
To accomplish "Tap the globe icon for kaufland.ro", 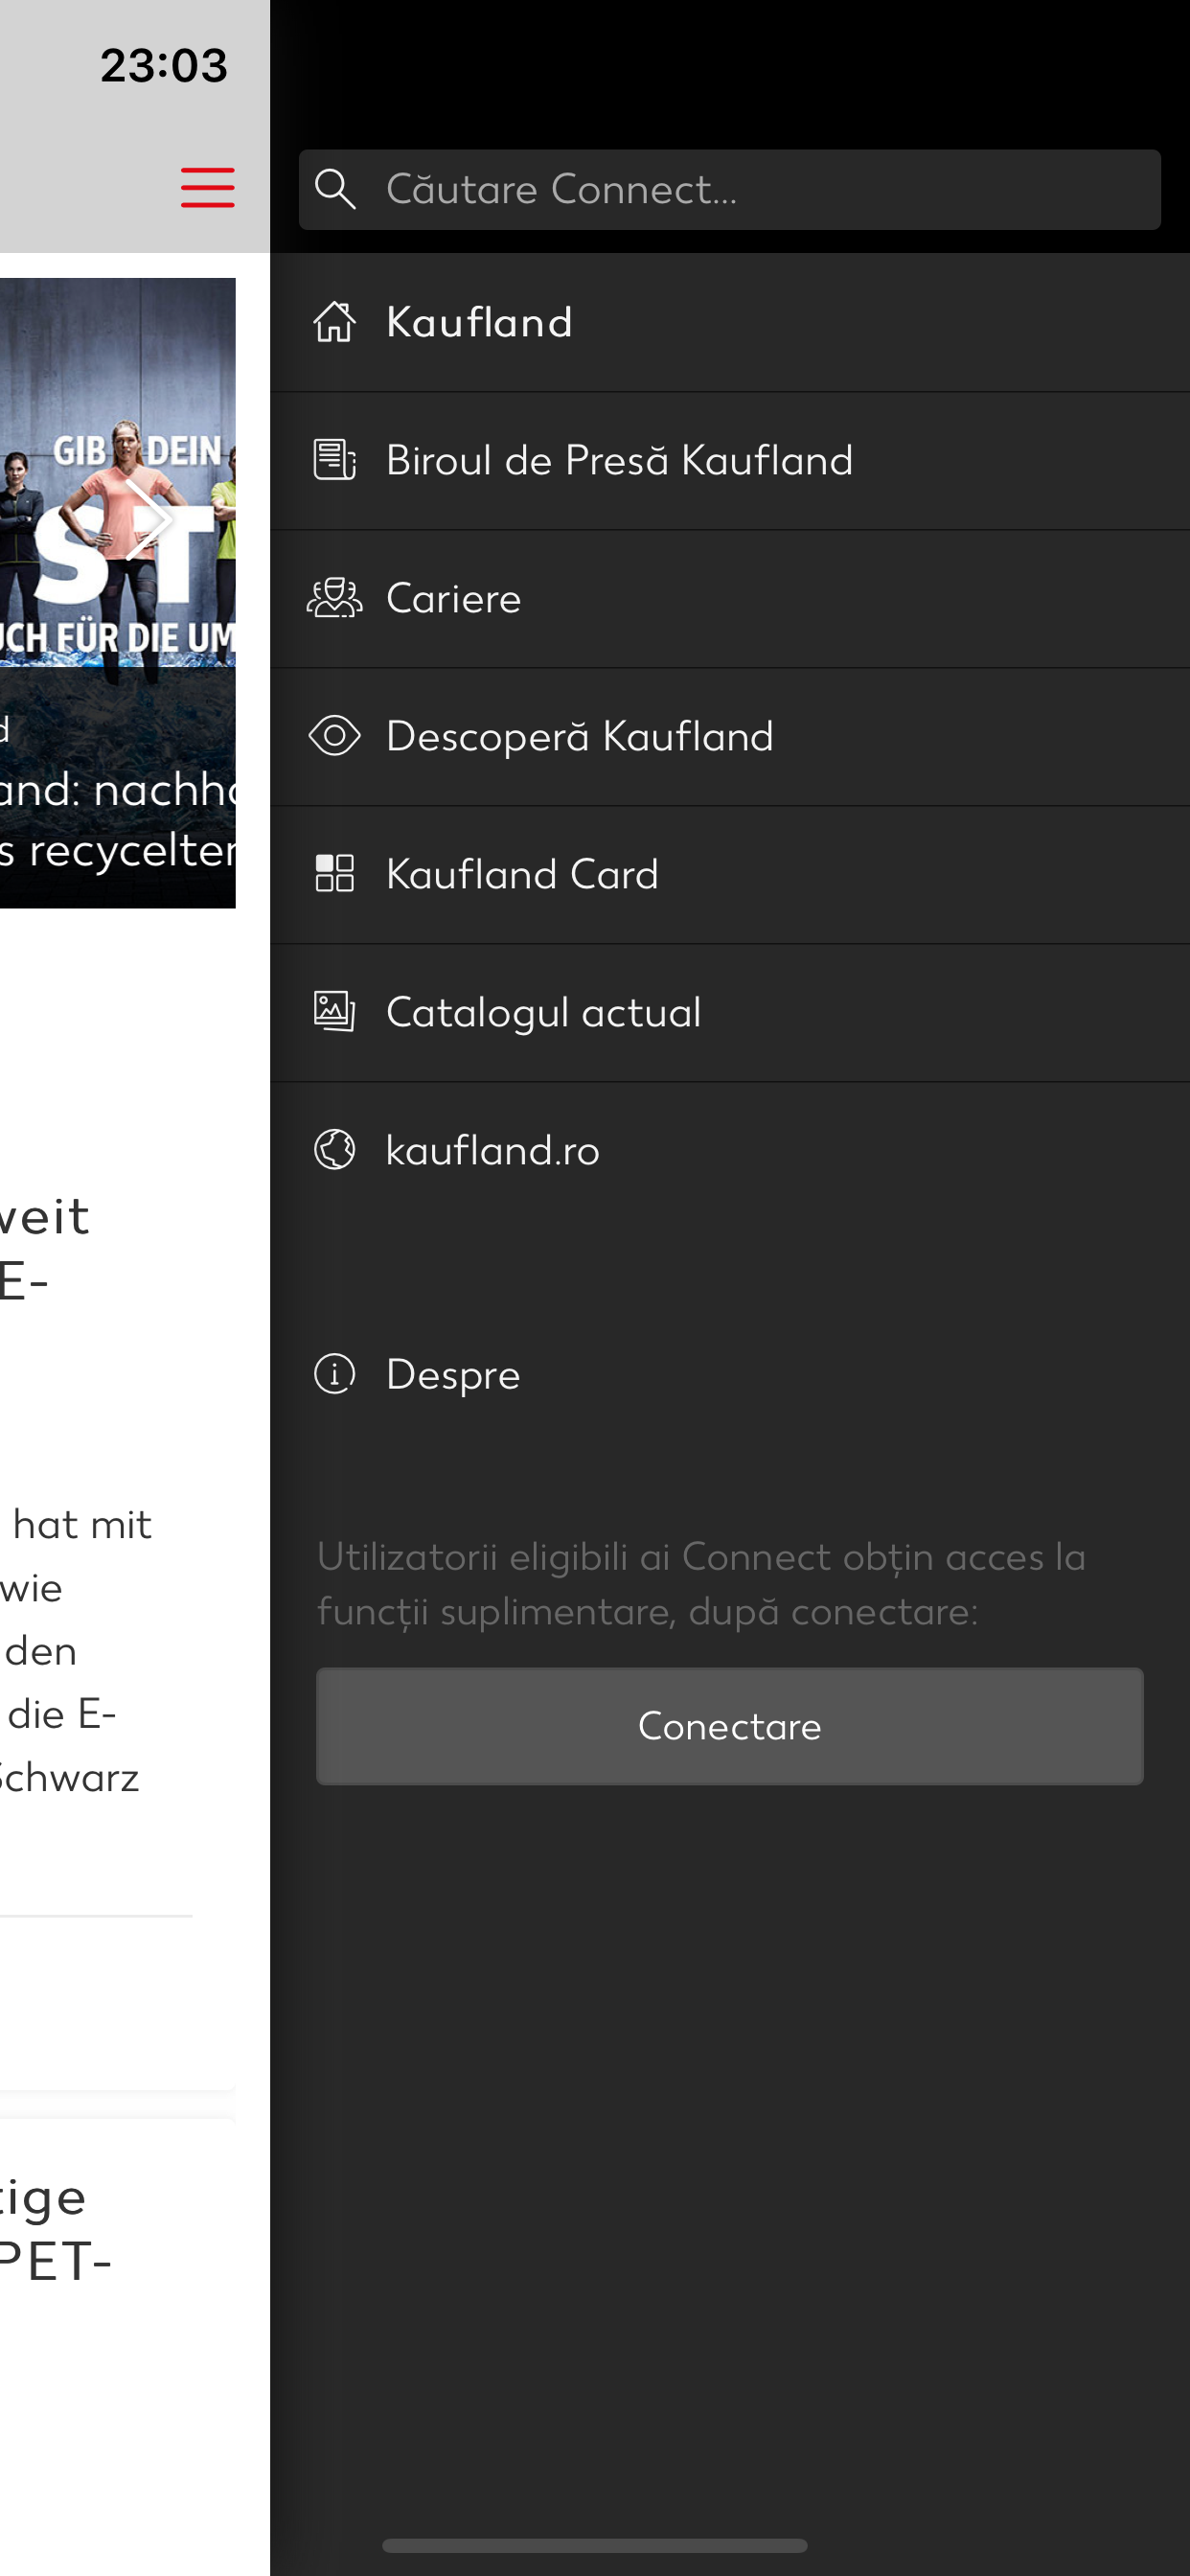I will [x=334, y=1149].
